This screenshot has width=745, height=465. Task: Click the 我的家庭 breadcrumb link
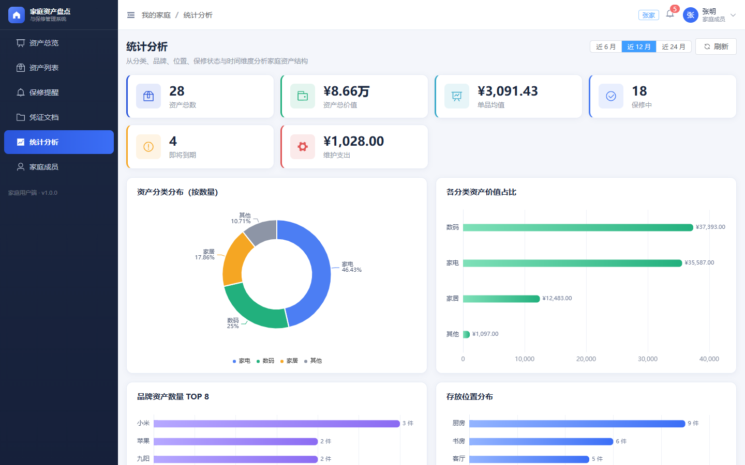[x=156, y=15]
